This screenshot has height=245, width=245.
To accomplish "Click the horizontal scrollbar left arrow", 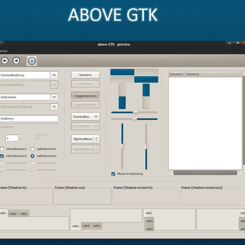I will click(x=171, y=173).
